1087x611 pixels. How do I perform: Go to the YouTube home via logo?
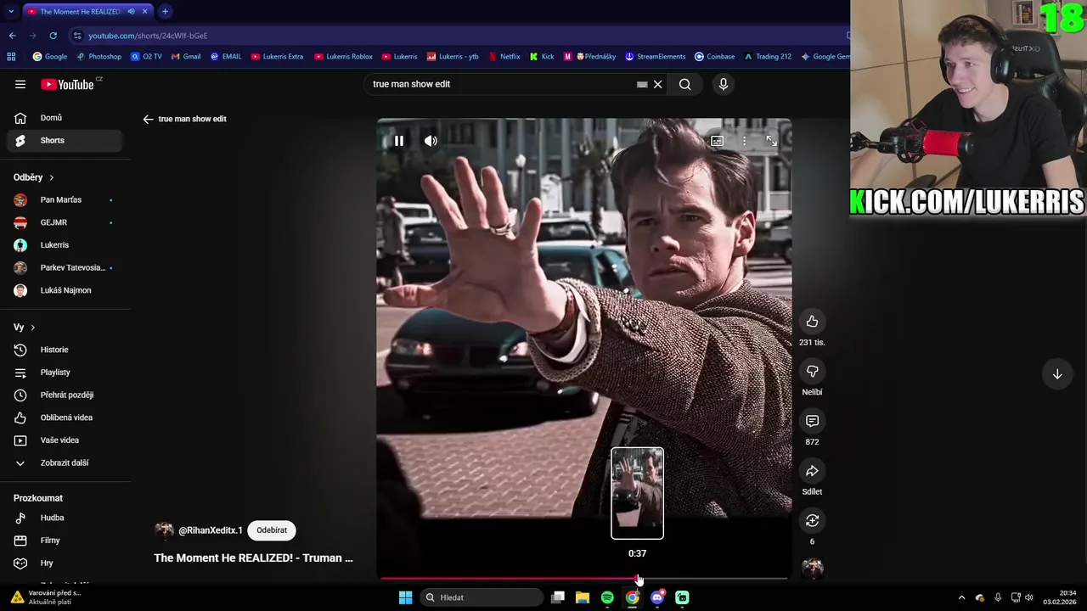coord(67,84)
